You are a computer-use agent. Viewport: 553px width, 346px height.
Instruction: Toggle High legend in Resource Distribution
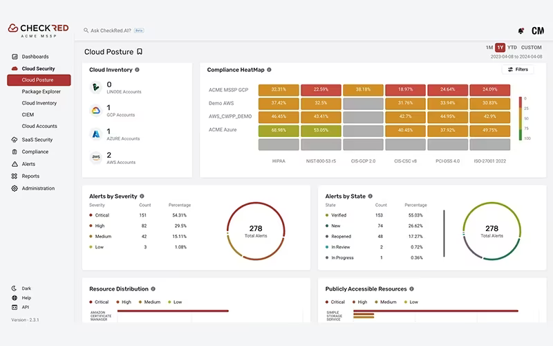point(124,302)
